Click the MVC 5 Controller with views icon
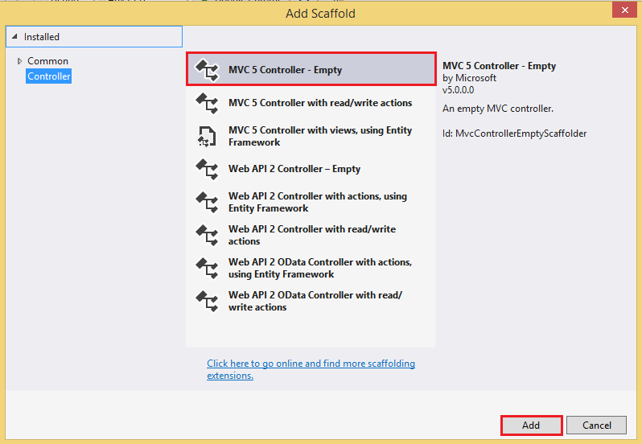Screen dimensions: 642x444 coord(208,136)
